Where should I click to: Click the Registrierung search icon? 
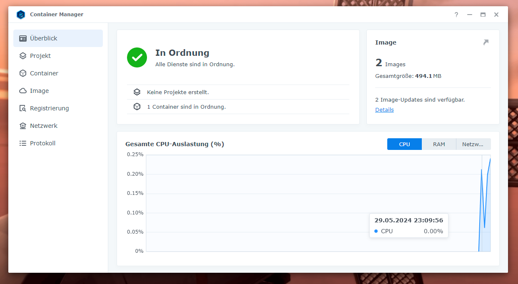pyautogui.click(x=23, y=108)
